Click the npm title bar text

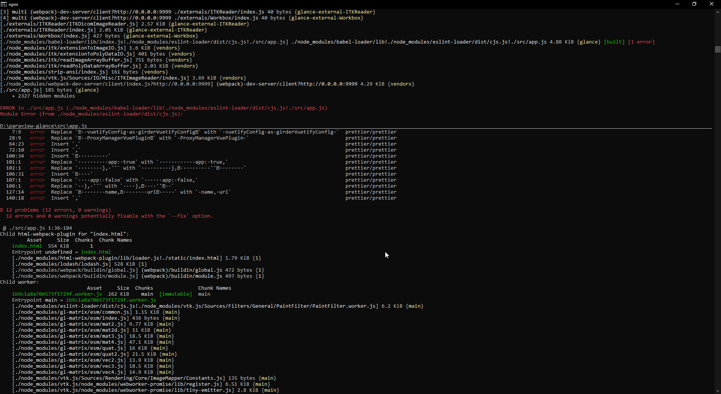click(x=13, y=4)
